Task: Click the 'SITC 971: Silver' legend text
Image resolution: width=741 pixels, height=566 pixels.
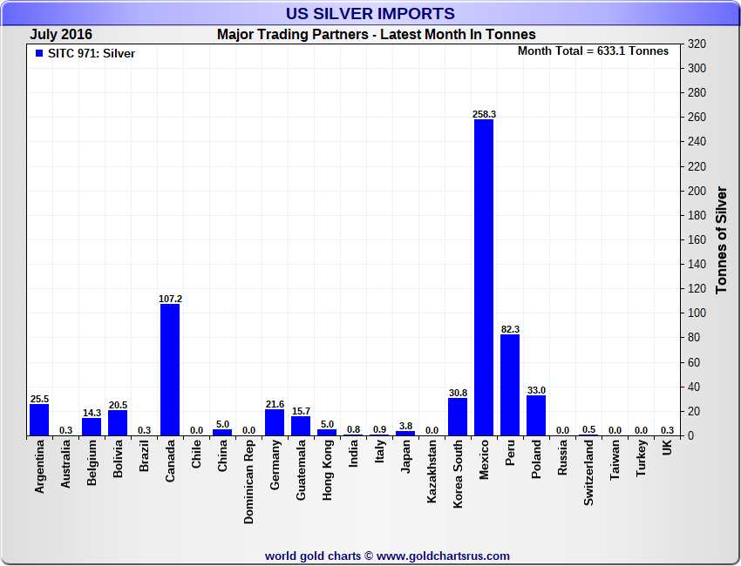Action: pos(92,53)
